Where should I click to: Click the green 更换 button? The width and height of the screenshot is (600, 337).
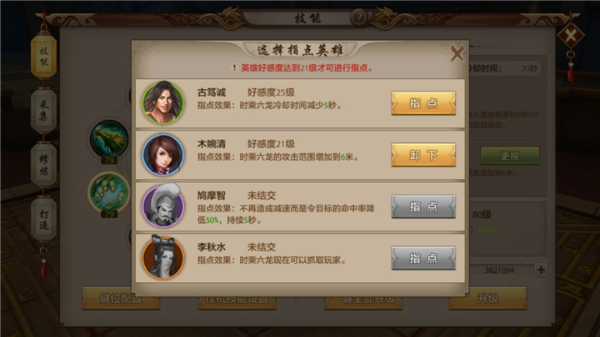pyautogui.click(x=510, y=156)
